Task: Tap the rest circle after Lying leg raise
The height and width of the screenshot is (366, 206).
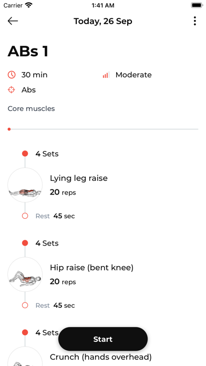Action: [x=25, y=216]
